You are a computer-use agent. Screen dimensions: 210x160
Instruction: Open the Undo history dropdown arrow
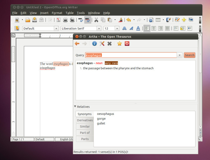(x=134, y=20)
